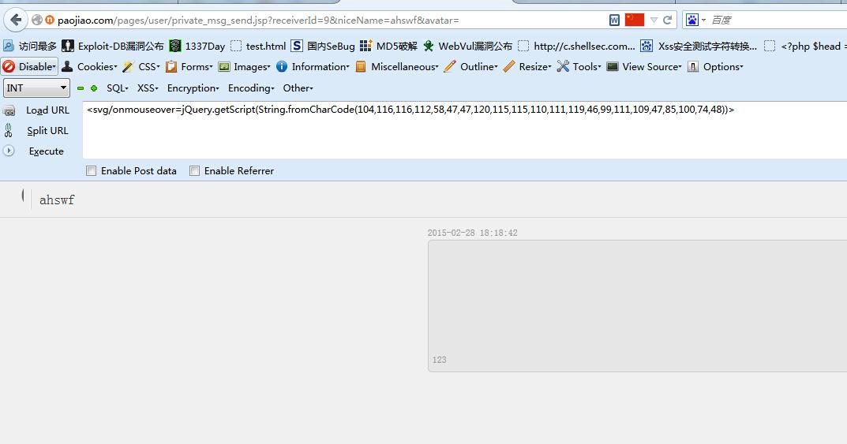The width and height of the screenshot is (847, 444).
Task: Click the Execute button
Action: (x=46, y=151)
